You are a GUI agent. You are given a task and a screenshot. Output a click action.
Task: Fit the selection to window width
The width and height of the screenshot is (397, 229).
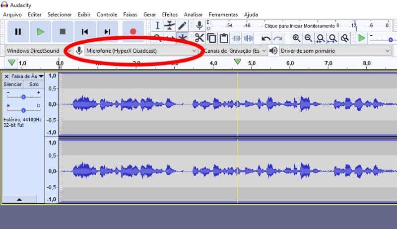pos(320,38)
